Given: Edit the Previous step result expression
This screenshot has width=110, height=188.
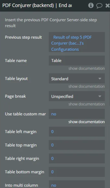Looking at the screenshot, I should [x=77, y=42].
